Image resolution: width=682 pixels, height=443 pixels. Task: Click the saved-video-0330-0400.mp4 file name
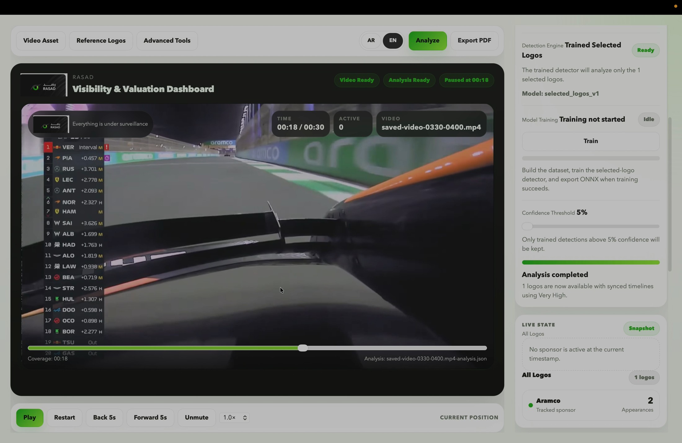(431, 127)
